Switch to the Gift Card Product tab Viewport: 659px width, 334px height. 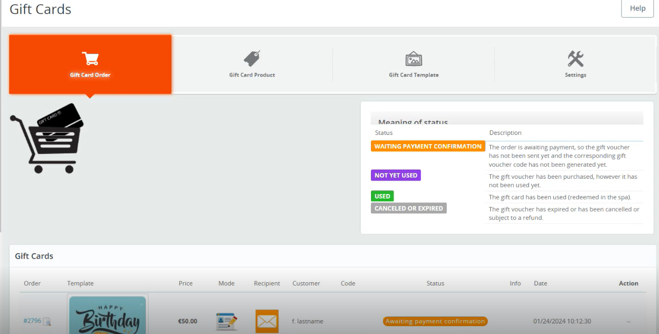[x=252, y=65]
